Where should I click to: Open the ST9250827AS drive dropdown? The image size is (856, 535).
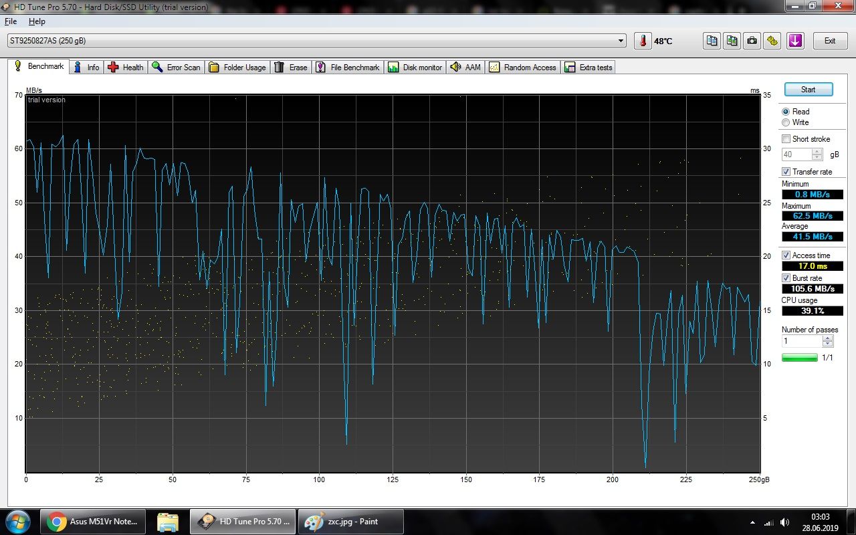[x=622, y=41]
